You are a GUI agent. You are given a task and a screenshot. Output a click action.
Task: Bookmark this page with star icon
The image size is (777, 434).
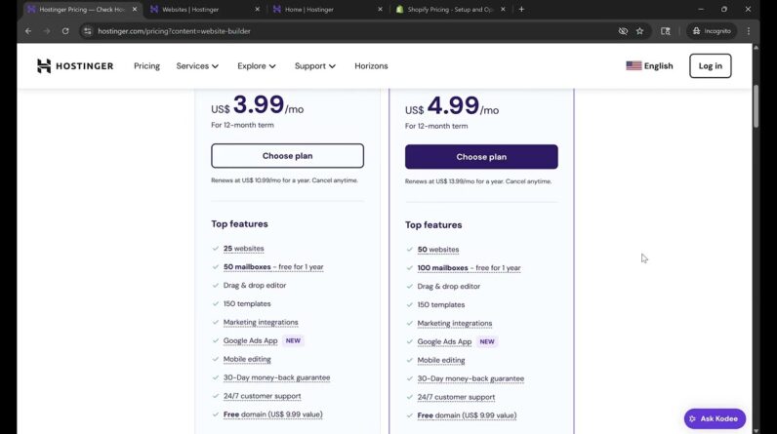639,30
